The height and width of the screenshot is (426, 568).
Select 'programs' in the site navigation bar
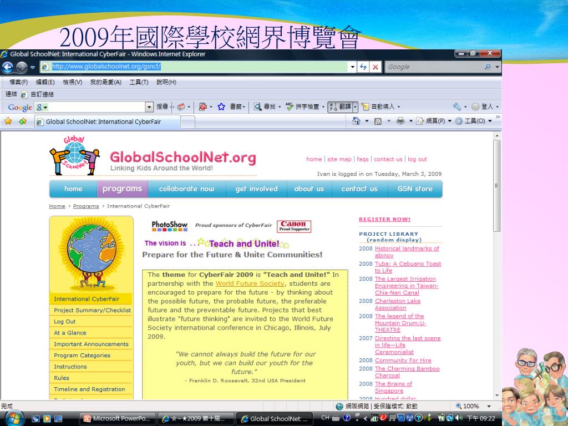[x=122, y=189]
